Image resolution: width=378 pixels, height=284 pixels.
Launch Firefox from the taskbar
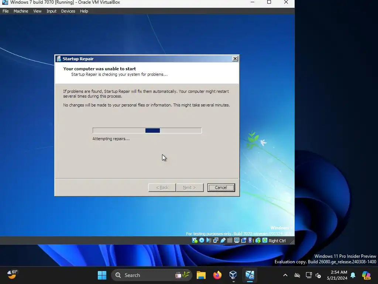pos(217,275)
